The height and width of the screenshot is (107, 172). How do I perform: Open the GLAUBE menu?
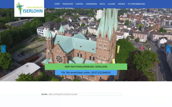click(x=111, y=4)
